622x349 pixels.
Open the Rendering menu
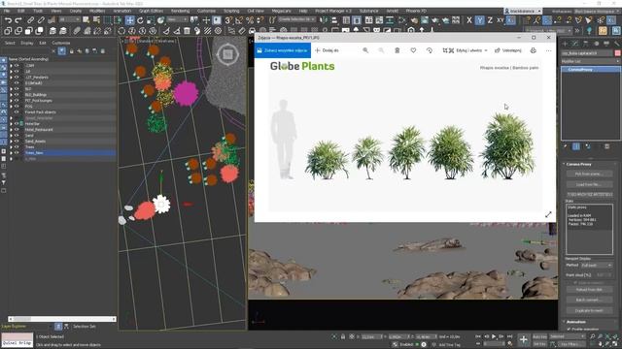[x=180, y=11]
